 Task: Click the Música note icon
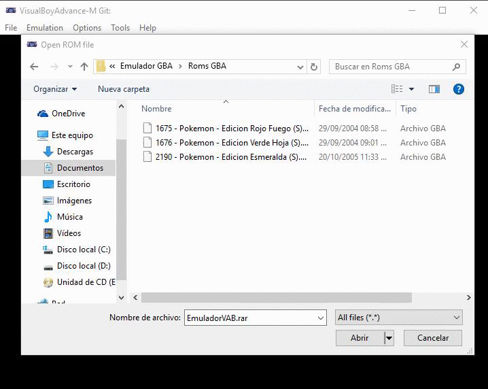tap(48, 217)
